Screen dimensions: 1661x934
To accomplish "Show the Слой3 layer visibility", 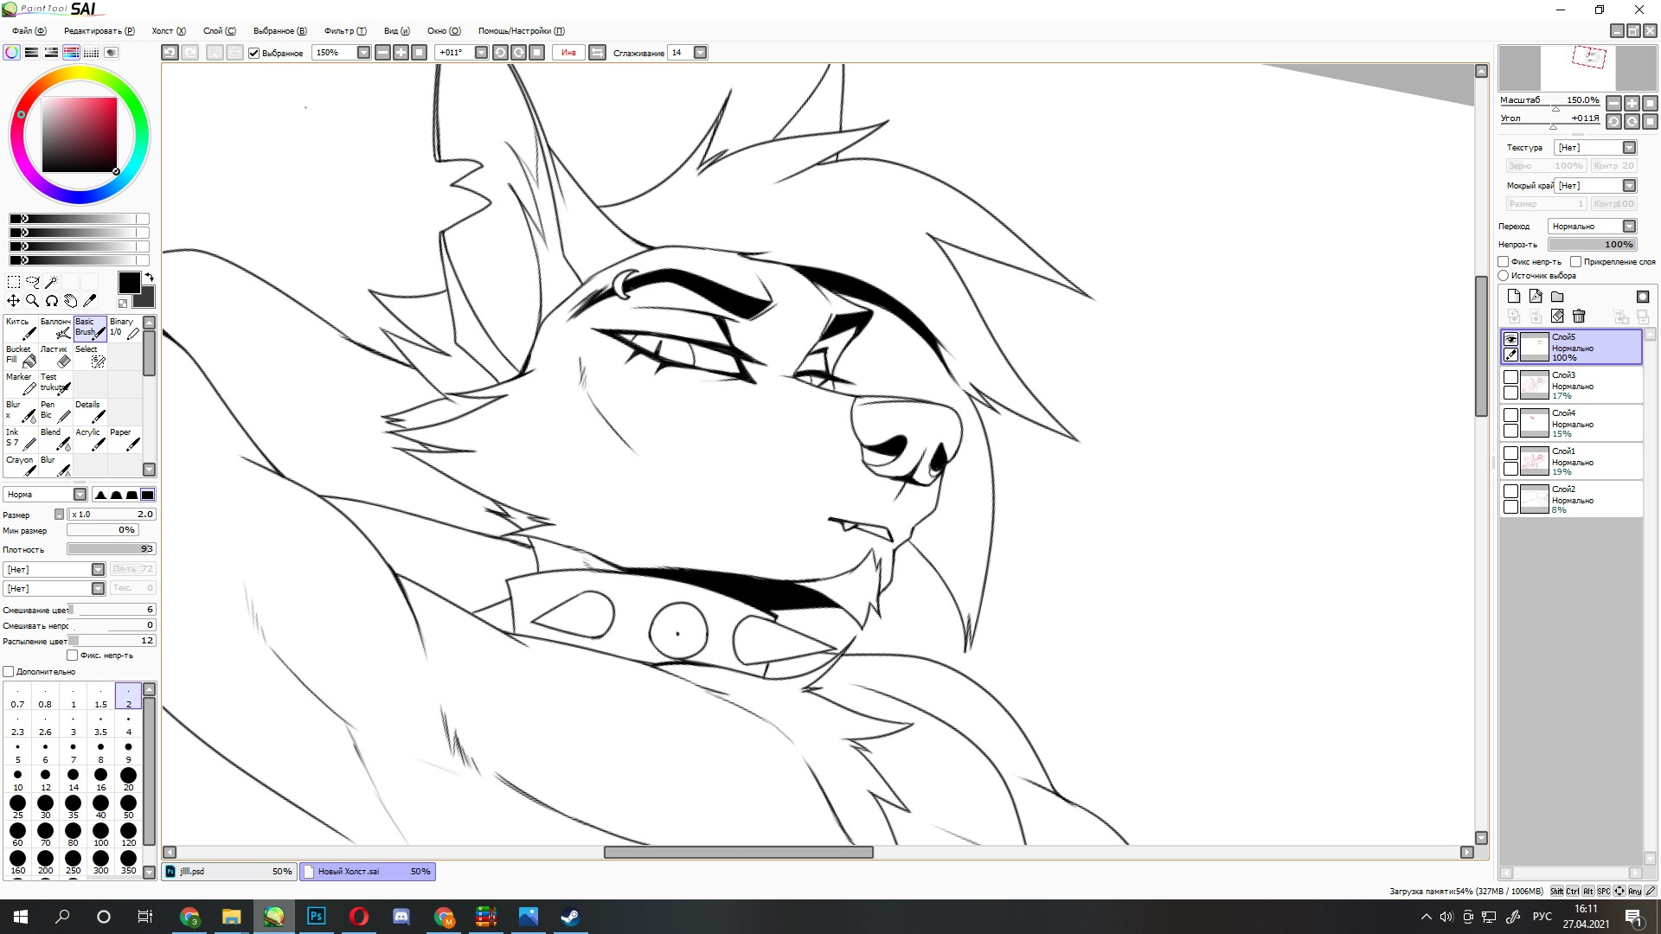I will click(x=1510, y=377).
